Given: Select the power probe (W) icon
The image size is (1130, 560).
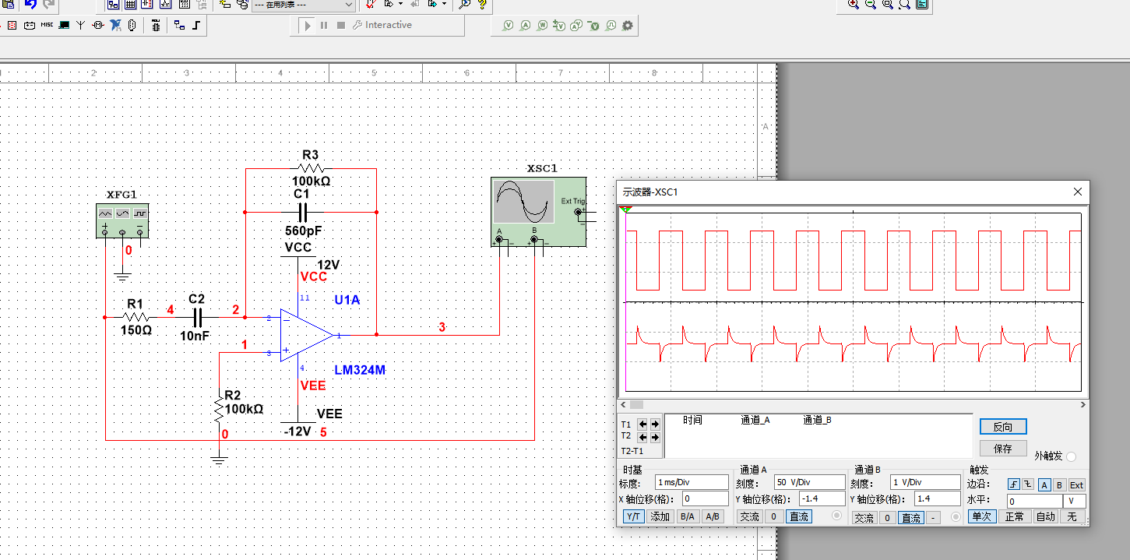Looking at the screenshot, I should click(544, 25).
